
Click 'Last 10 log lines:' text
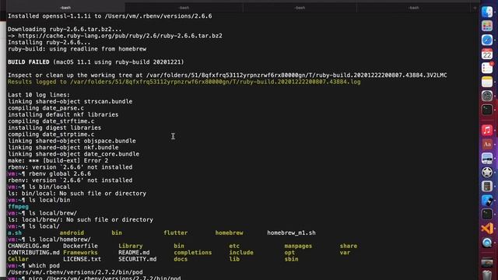[39, 95]
